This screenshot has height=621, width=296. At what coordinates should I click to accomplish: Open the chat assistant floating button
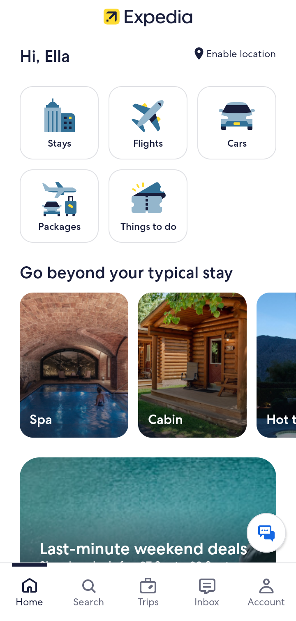[x=266, y=533]
